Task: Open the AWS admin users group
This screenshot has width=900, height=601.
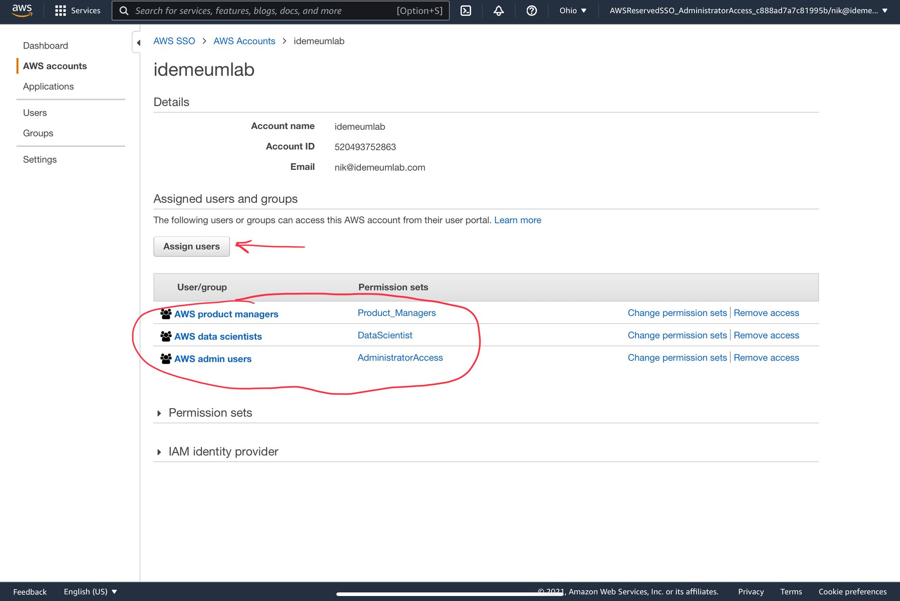Action: coord(213,359)
